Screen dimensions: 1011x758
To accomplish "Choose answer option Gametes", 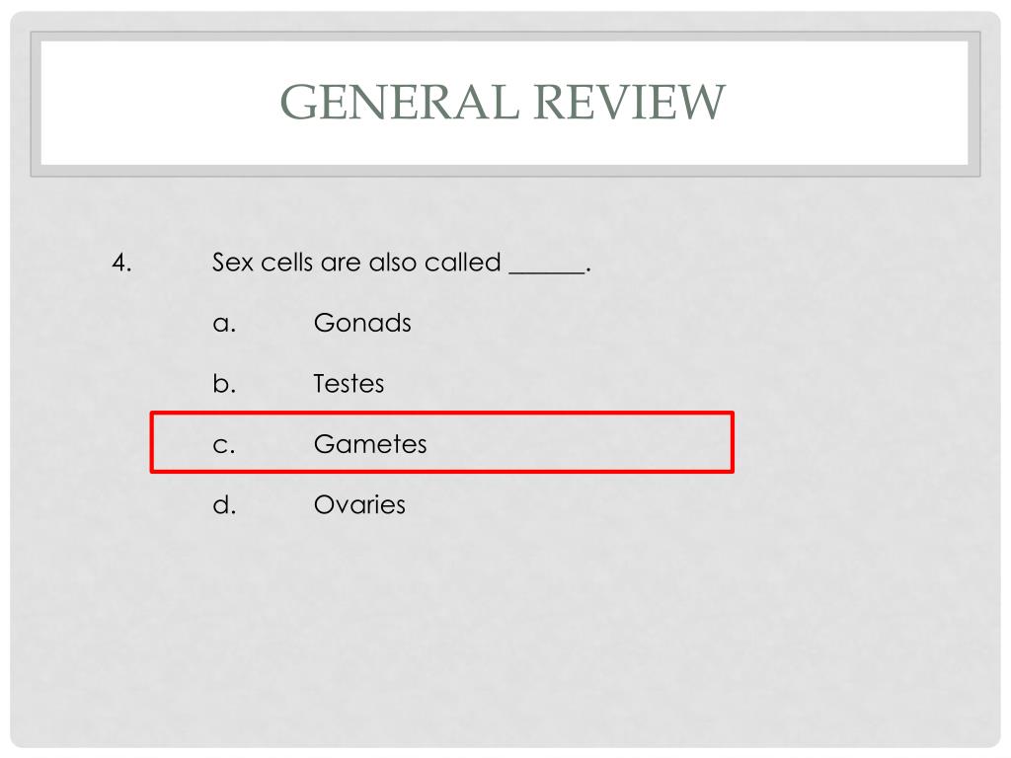I will pyautogui.click(x=370, y=444).
